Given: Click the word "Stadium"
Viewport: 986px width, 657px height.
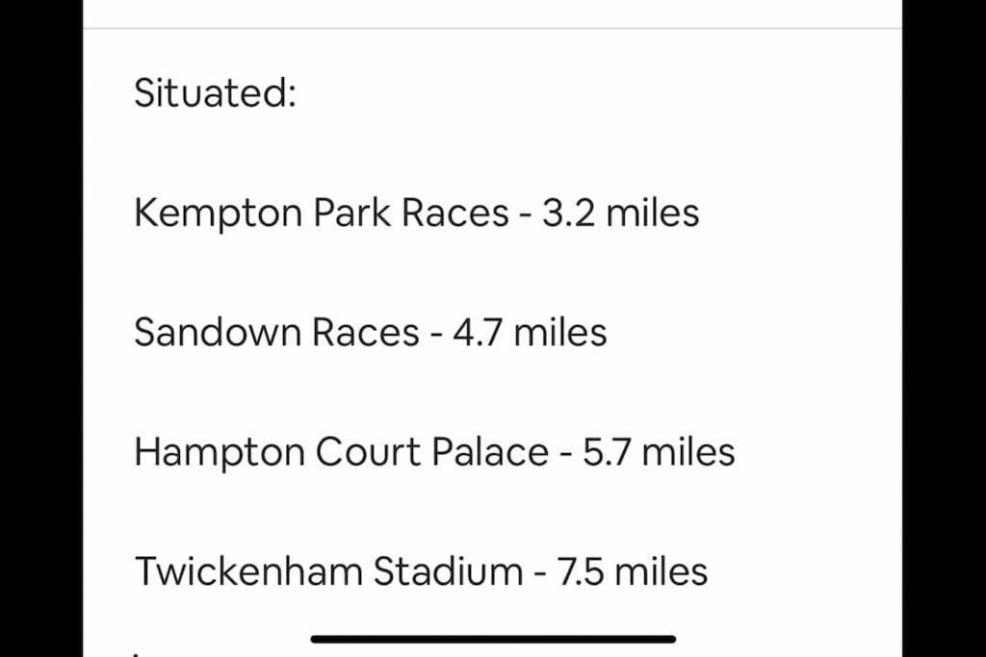Looking at the screenshot, I should point(448,571).
